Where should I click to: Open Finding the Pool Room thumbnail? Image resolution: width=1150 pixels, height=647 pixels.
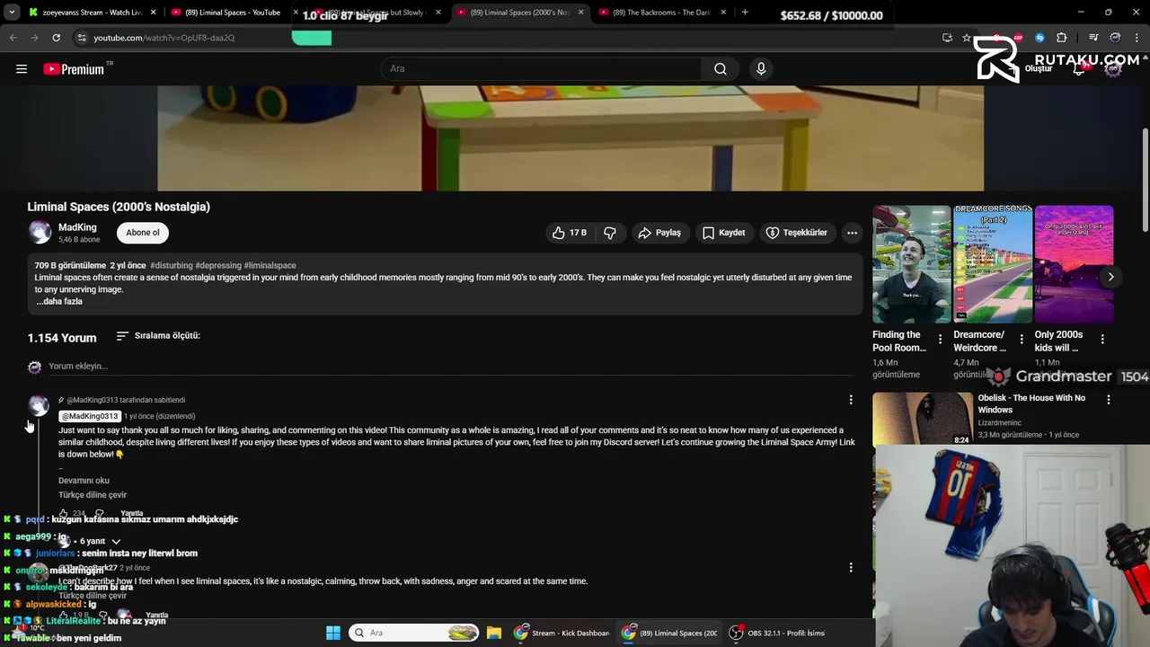[x=911, y=265]
